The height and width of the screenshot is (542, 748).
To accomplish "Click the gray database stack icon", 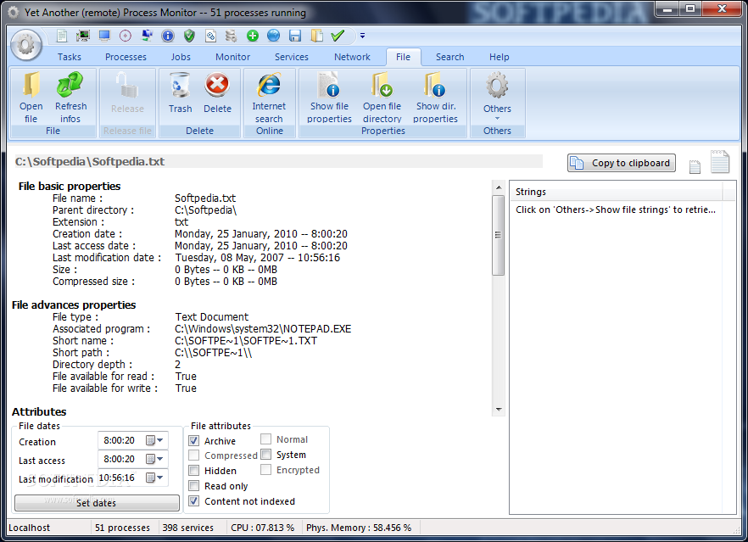I will pos(231,36).
